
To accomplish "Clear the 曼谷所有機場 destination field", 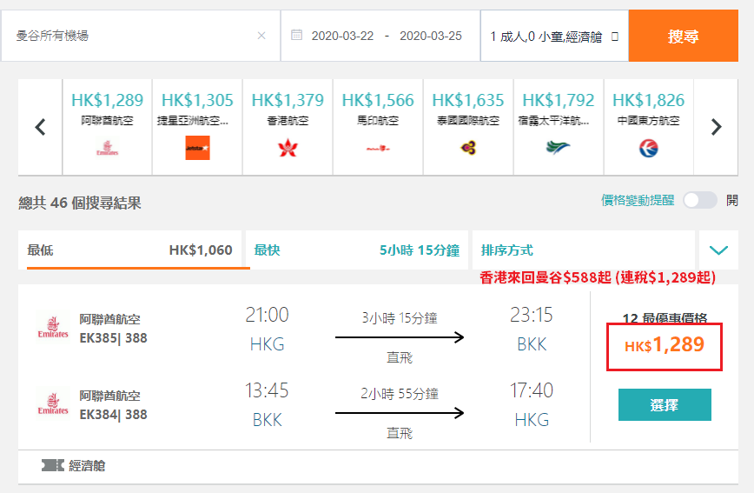I will tap(261, 36).
